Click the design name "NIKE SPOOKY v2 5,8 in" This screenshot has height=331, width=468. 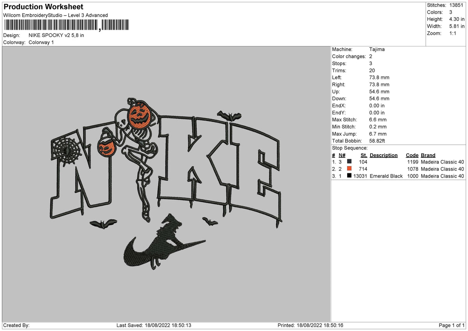(x=56, y=35)
